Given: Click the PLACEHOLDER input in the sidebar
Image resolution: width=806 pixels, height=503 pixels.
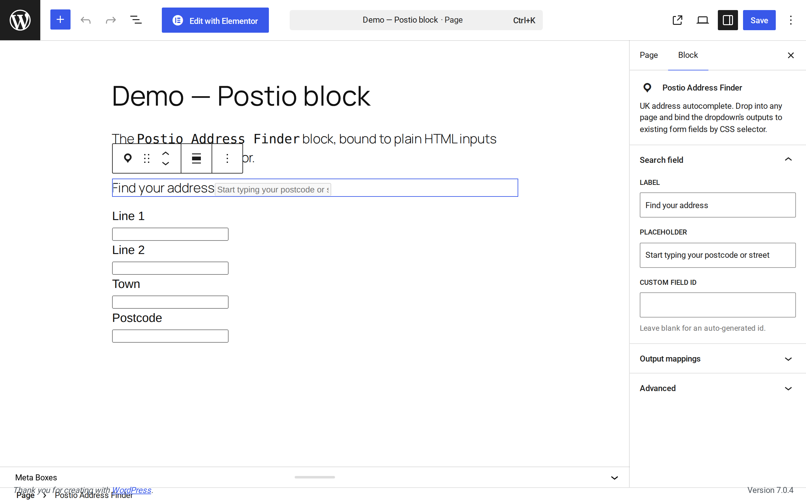Looking at the screenshot, I should point(718,255).
